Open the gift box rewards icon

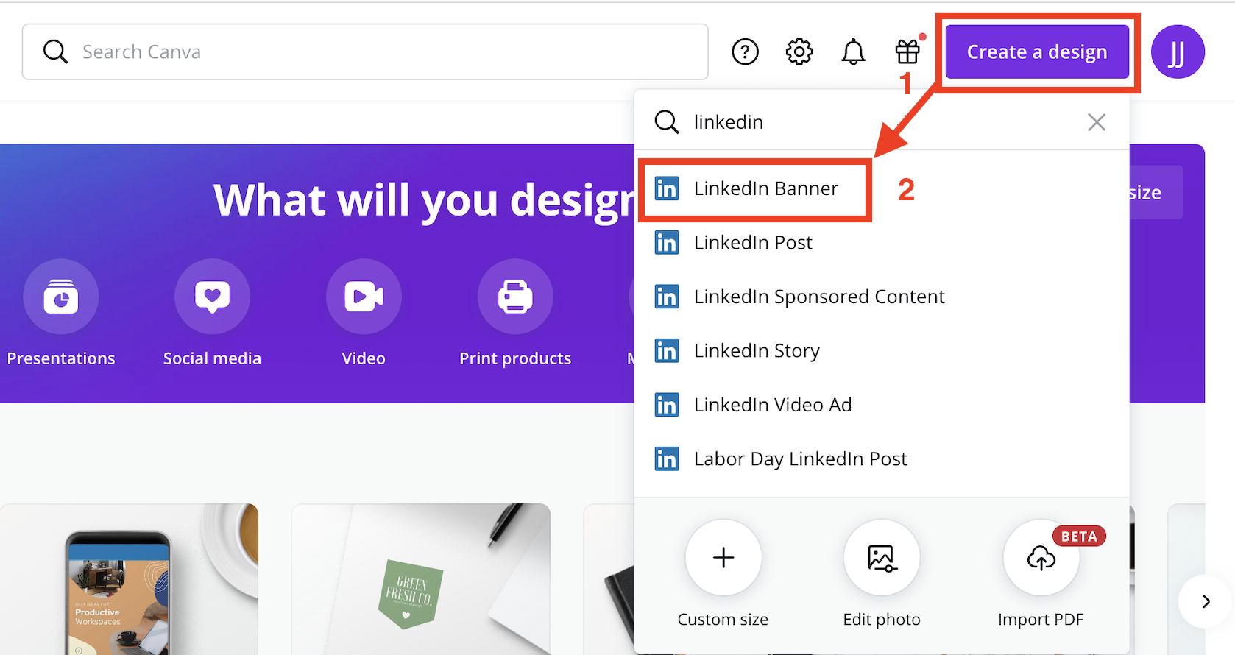coord(907,52)
